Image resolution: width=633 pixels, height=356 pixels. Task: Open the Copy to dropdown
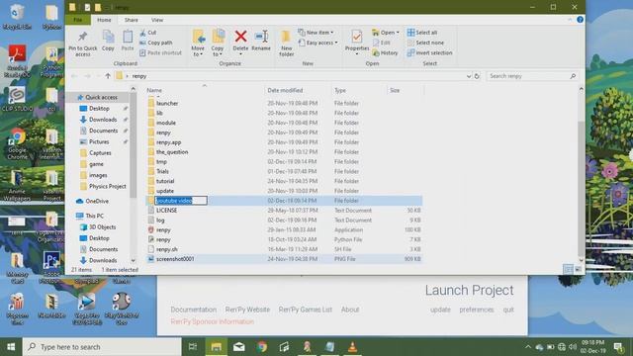tap(218, 44)
